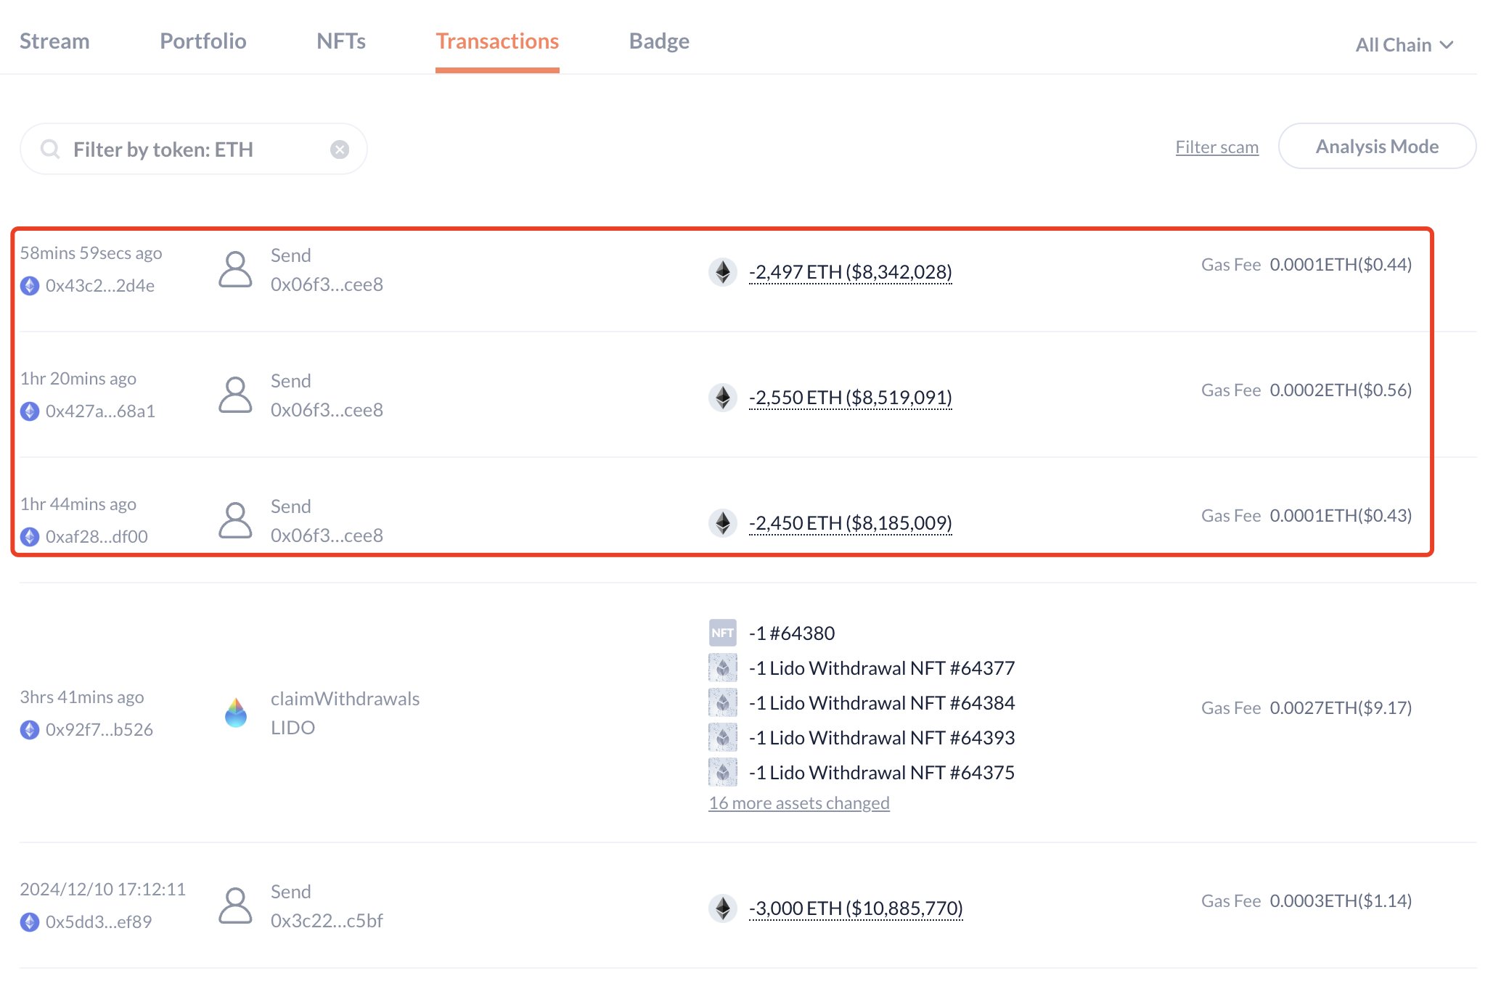Click the Lido Withdrawal NFT #64377 thumbnail
This screenshot has height=981, width=1501.
pyautogui.click(x=722, y=668)
